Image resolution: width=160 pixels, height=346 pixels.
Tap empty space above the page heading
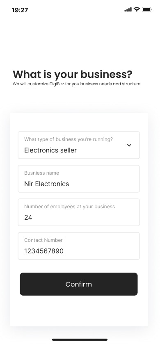pyautogui.click(x=80, y=42)
